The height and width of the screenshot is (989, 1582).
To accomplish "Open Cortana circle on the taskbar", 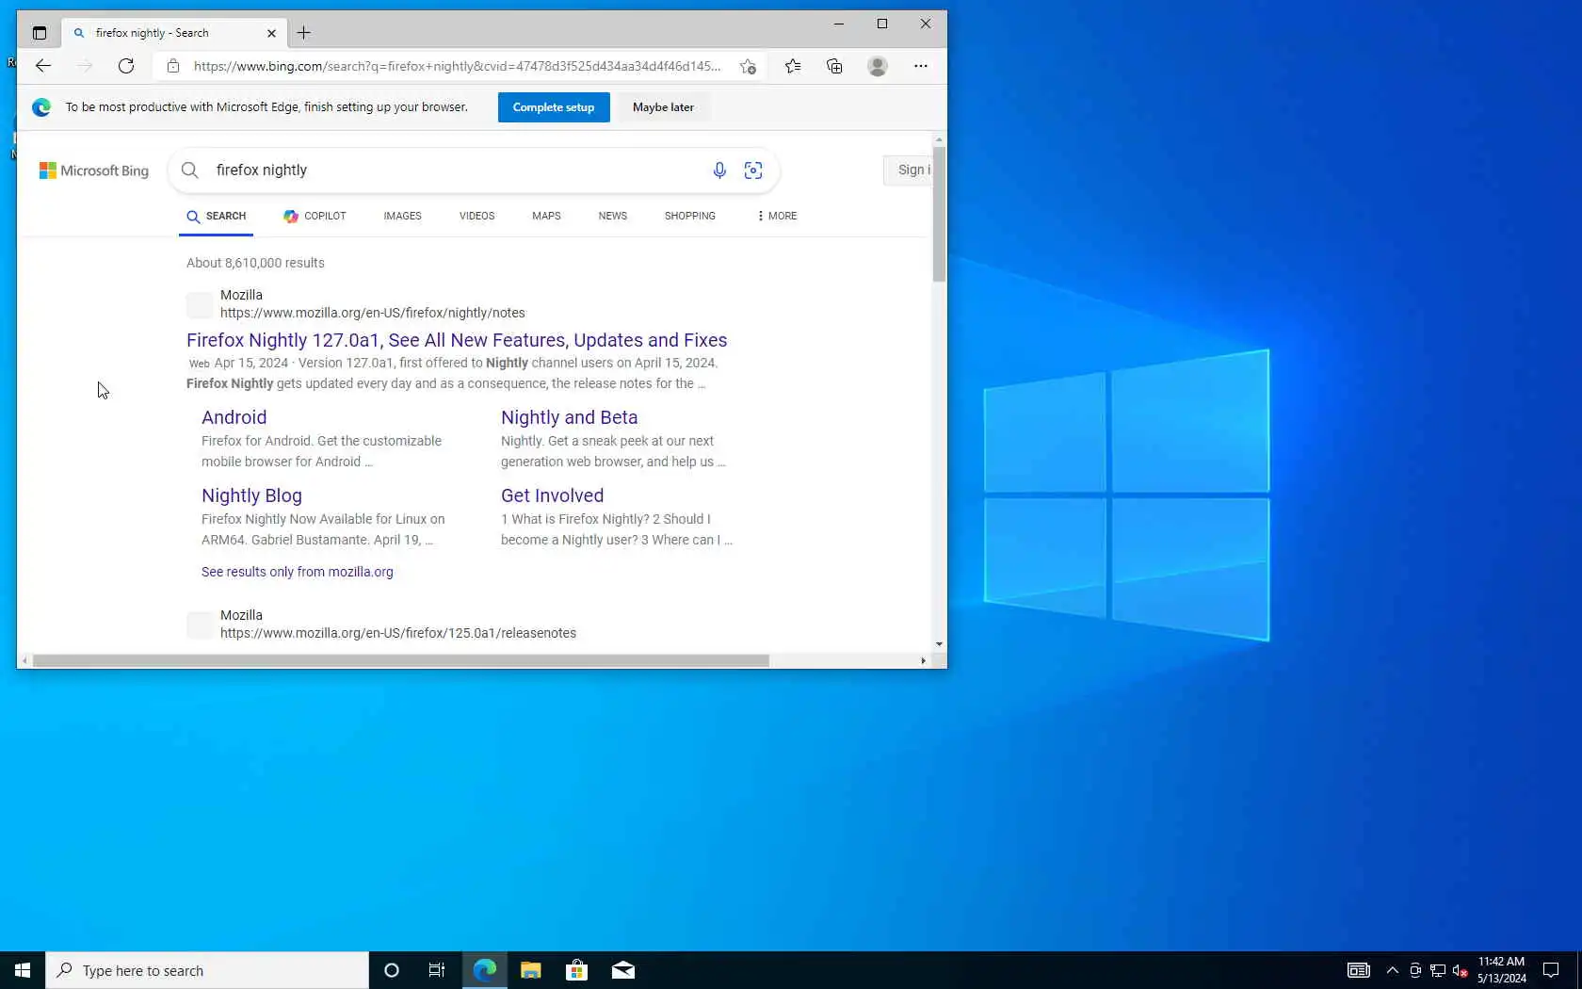I will tap(392, 970).
